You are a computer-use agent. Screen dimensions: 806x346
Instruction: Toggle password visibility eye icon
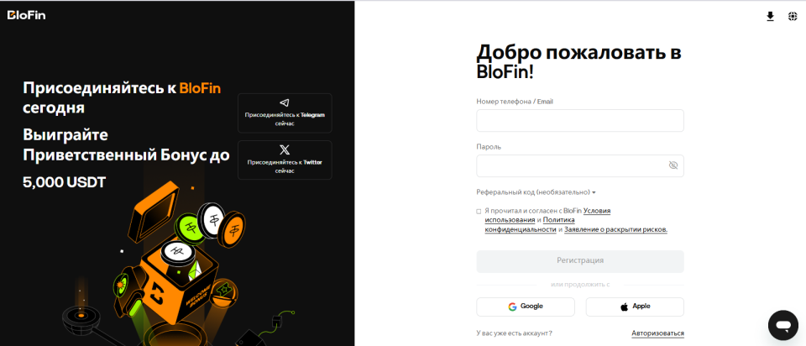pyautogui.click(x=673, y=165)
